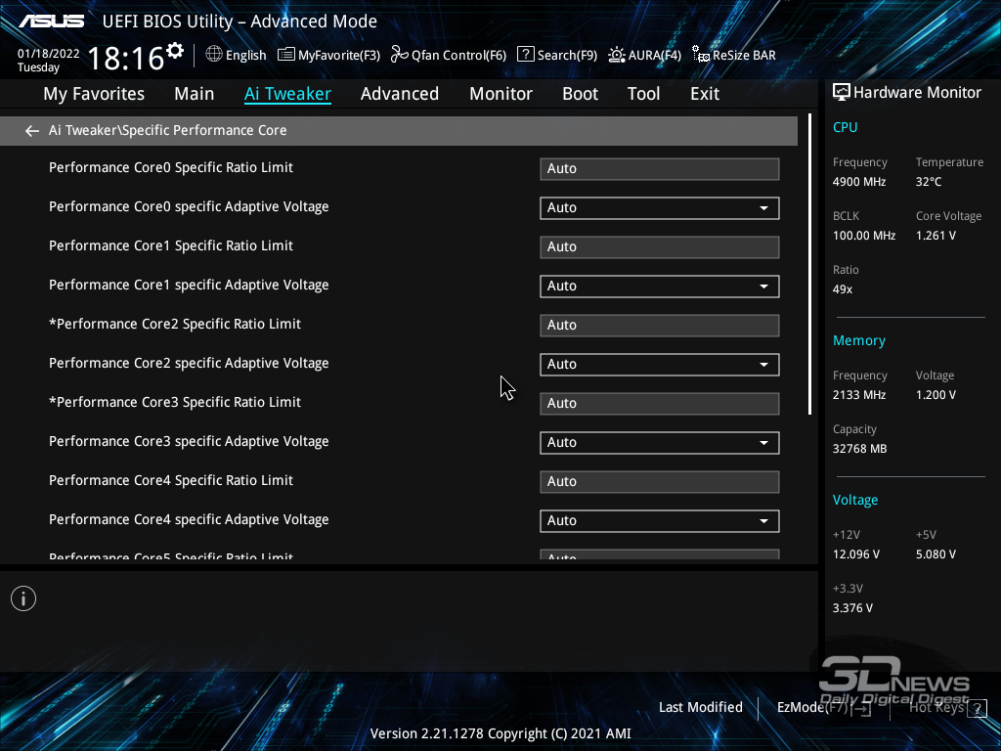The image size is (1001, 751).
Task: Click the Search question mark icon
Action: [525, 55]
